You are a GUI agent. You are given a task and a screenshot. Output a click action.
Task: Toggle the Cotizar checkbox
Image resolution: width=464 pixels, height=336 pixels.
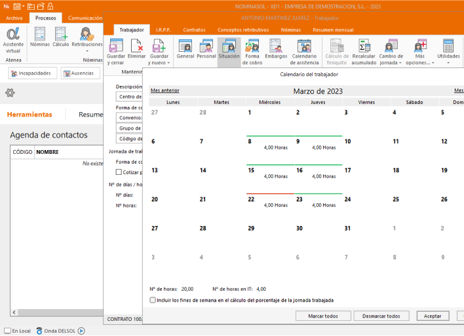[119, 172]
